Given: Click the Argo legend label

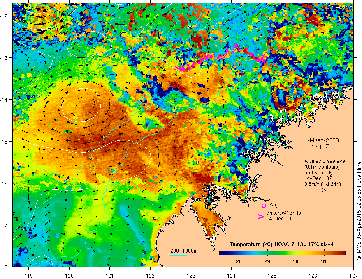Looking at the screenshot, I should 275,205.
